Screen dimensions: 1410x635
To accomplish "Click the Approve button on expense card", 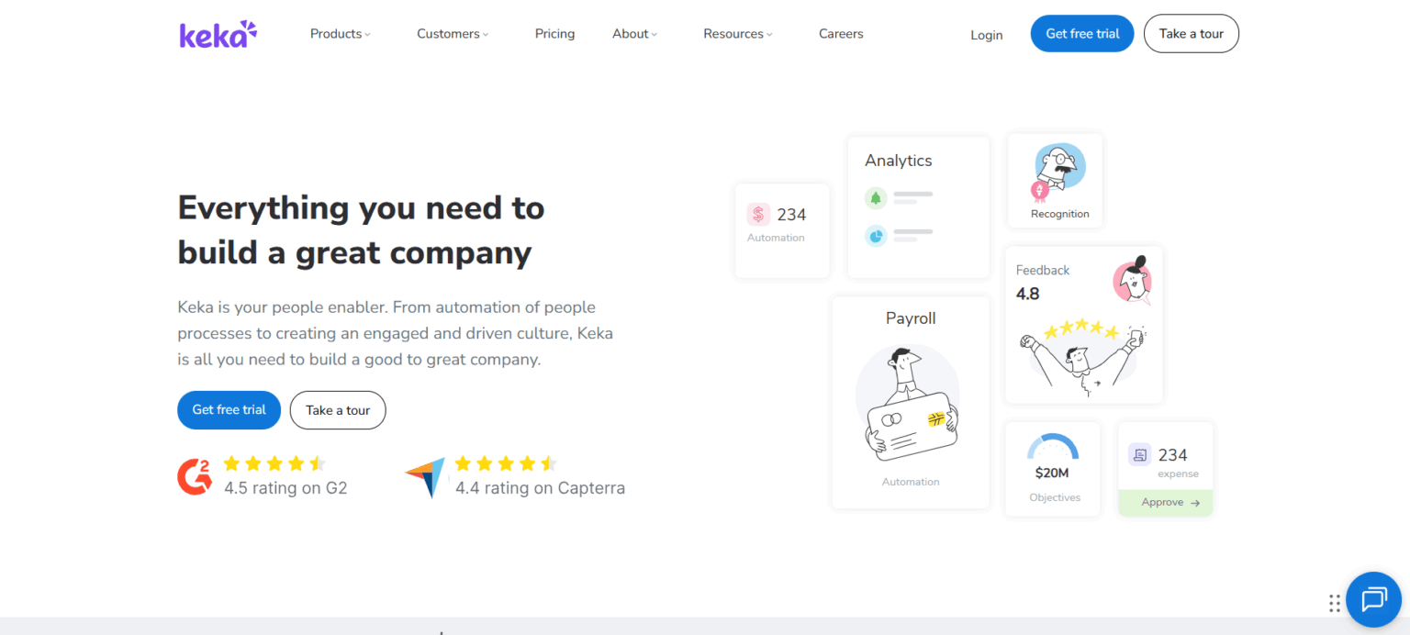I will click(1166, 503).
